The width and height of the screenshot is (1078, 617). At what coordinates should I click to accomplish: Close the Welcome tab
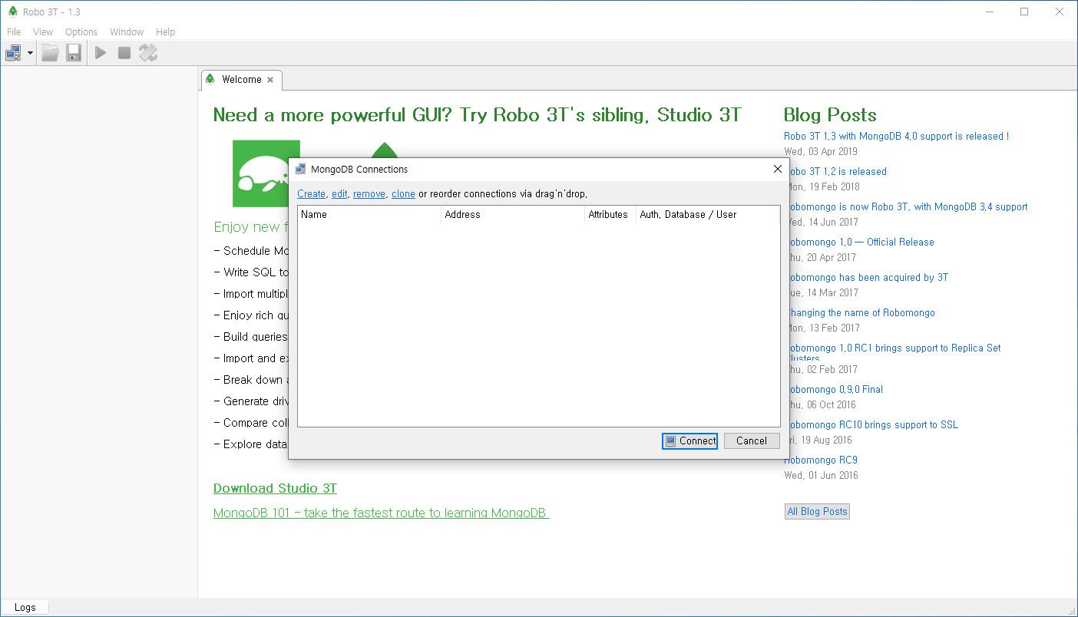pos(270,80)
